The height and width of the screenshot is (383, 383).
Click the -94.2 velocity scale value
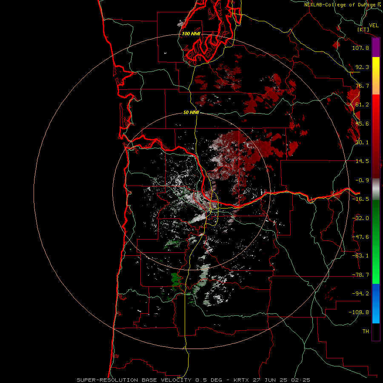pos(360,293)
